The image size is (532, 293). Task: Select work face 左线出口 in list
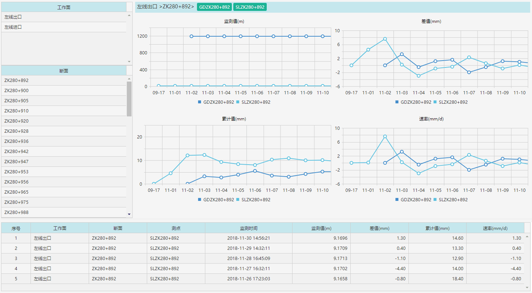point(64,17)
